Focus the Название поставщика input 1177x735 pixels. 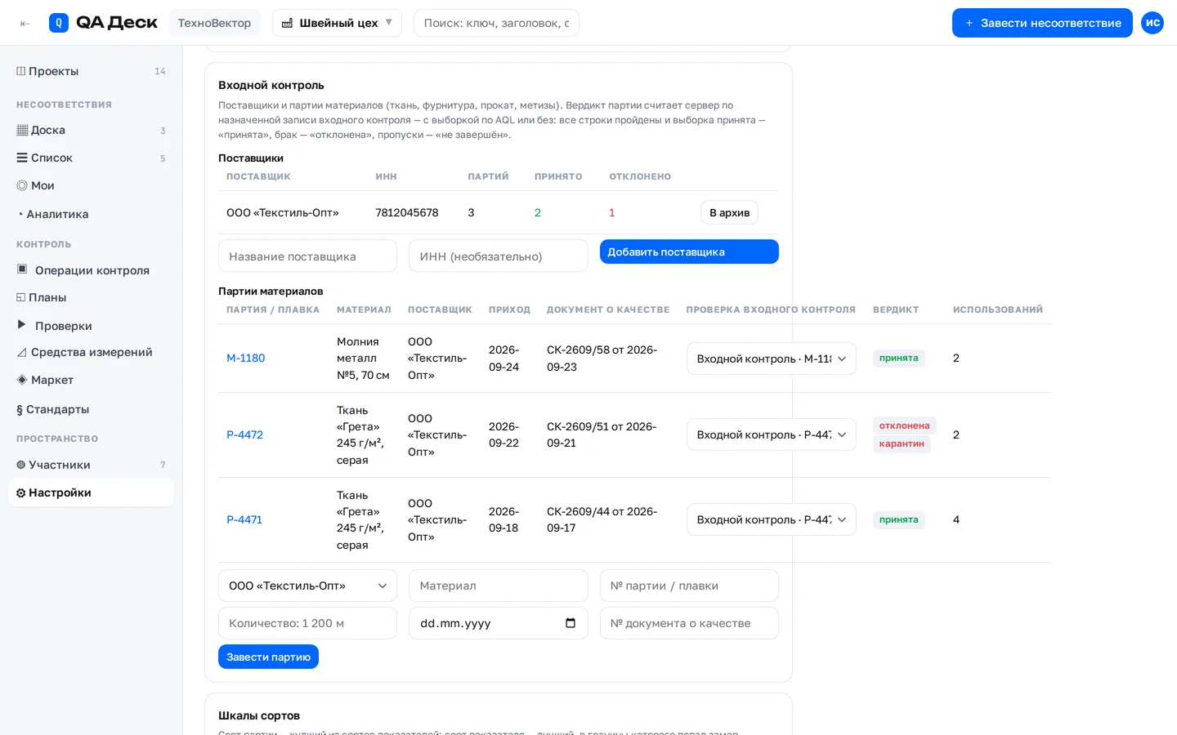(x=307, y=256)
